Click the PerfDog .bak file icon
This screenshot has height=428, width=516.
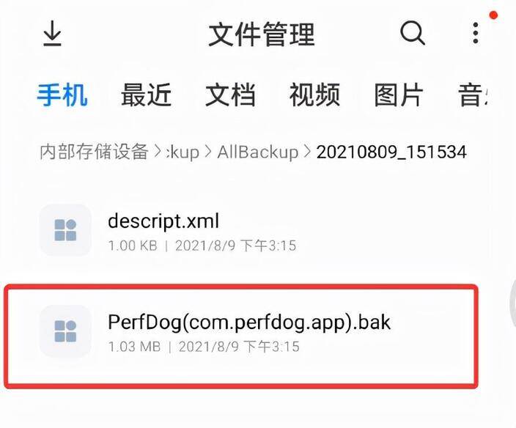click(65, 331)
